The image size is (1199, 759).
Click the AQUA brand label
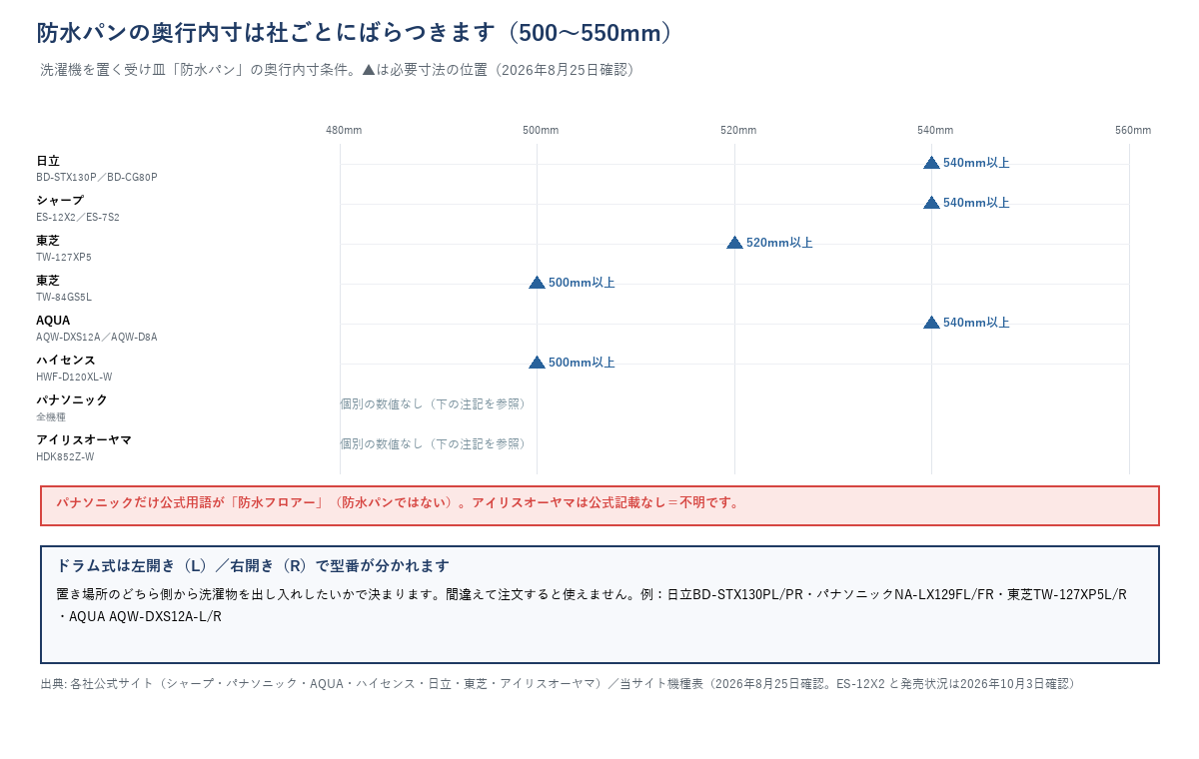click(53, 321)
